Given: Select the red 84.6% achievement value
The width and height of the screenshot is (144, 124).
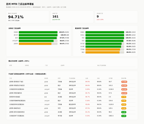Looking at the screenshot, I should [88, 86].
